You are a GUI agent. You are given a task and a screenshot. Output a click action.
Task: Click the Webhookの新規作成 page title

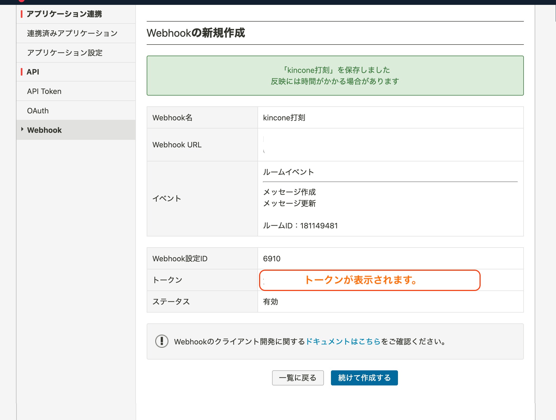point(196,33)
